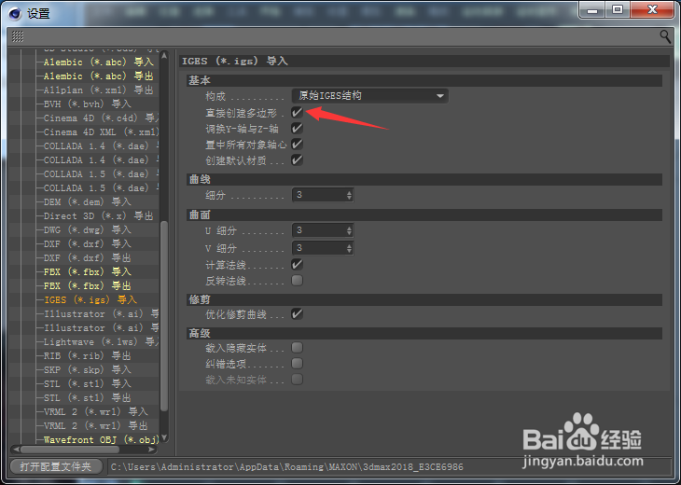The width and height of the screenshot is (681, 485).
Task: Click the horizontal scrollbar thumb
Action: [x=69, y=450]
